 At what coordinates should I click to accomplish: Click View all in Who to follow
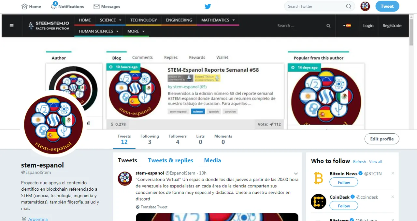[376, 162]
